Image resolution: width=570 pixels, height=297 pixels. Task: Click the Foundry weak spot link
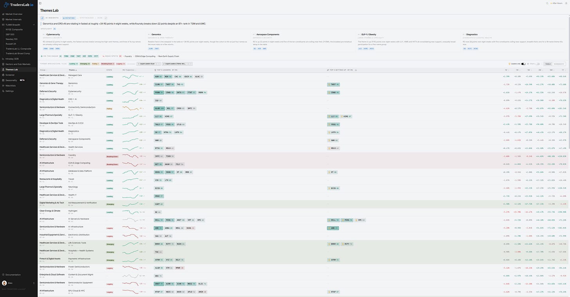click(x=128, y=56)
